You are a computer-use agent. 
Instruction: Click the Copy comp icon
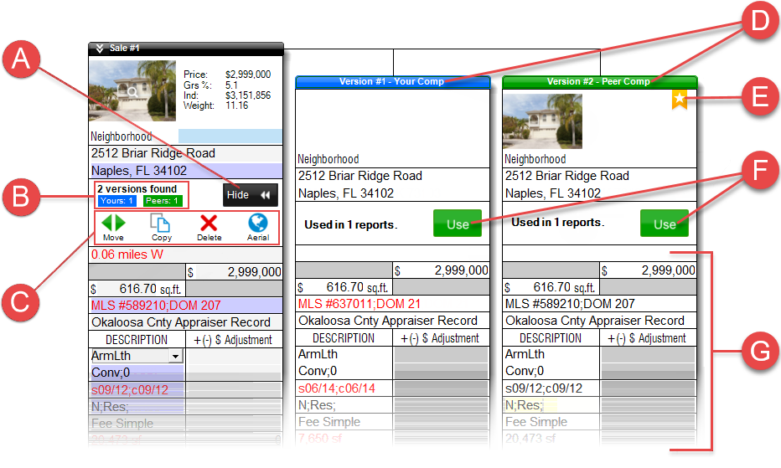click(x=160, y=224)
